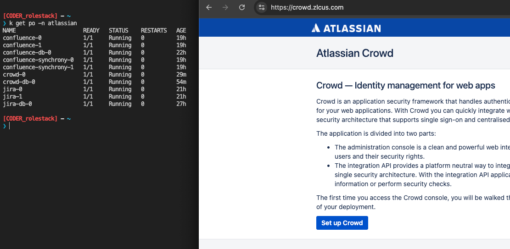The image size is (510, 249).
Task: Click the RESTARTS column header in the terminal
Action: (x=154, y=31)
